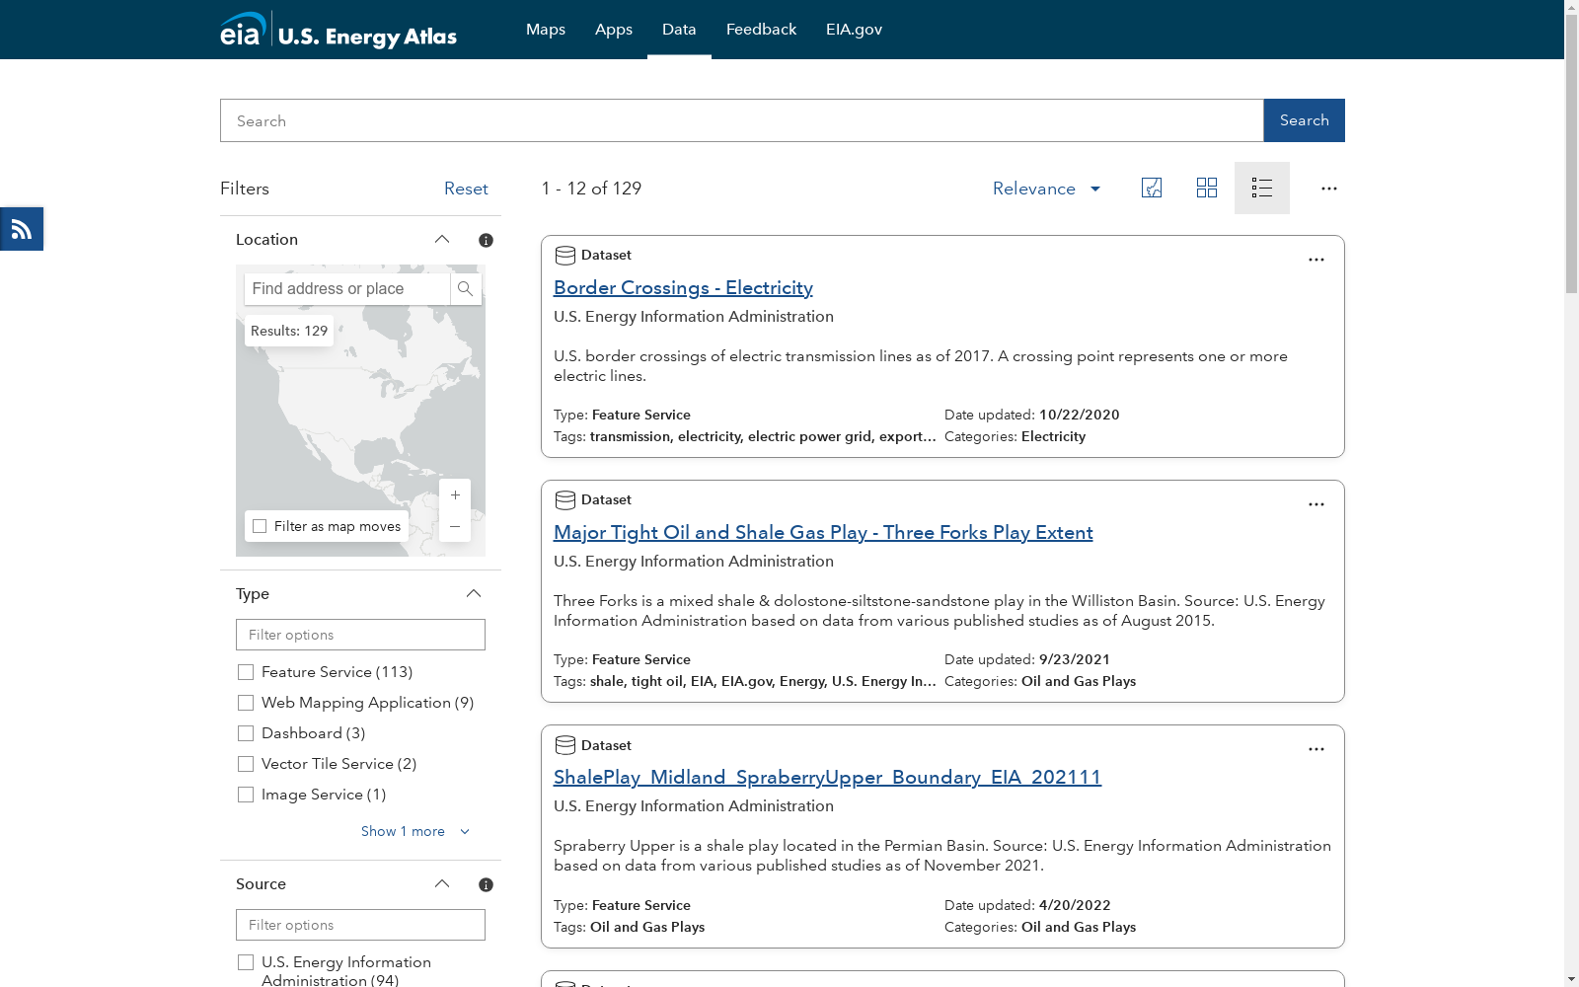Screen dimensions: 1579x987
Task: Click the magnifier icon in location search
Action: (466, 289)
